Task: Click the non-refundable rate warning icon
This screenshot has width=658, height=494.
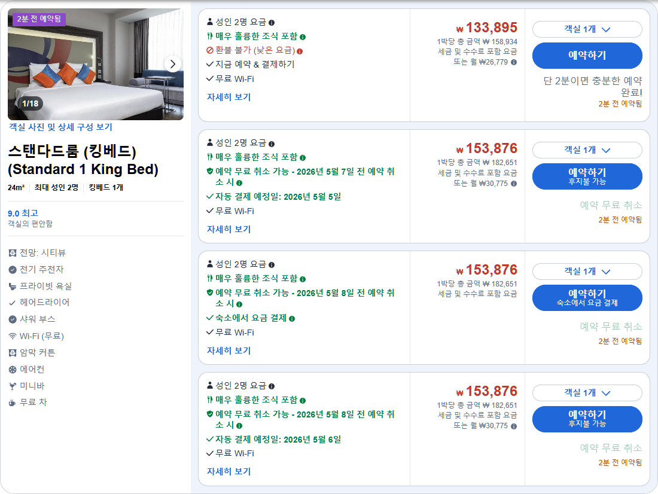Action: coord(299,51)
